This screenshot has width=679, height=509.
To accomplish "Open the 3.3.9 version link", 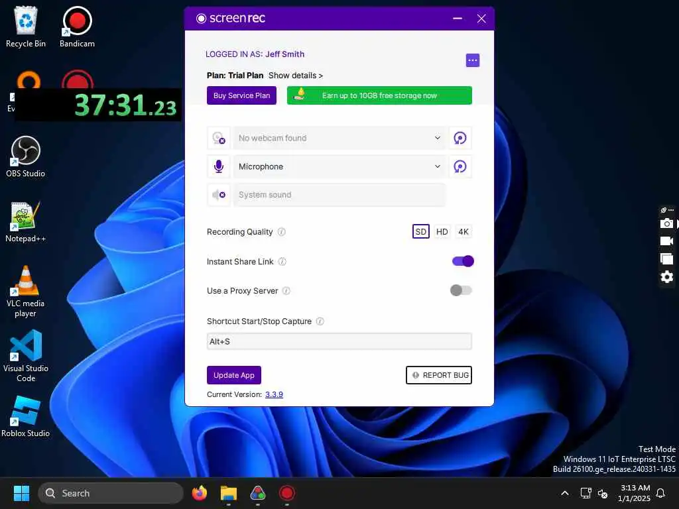I will pos(274,394).
